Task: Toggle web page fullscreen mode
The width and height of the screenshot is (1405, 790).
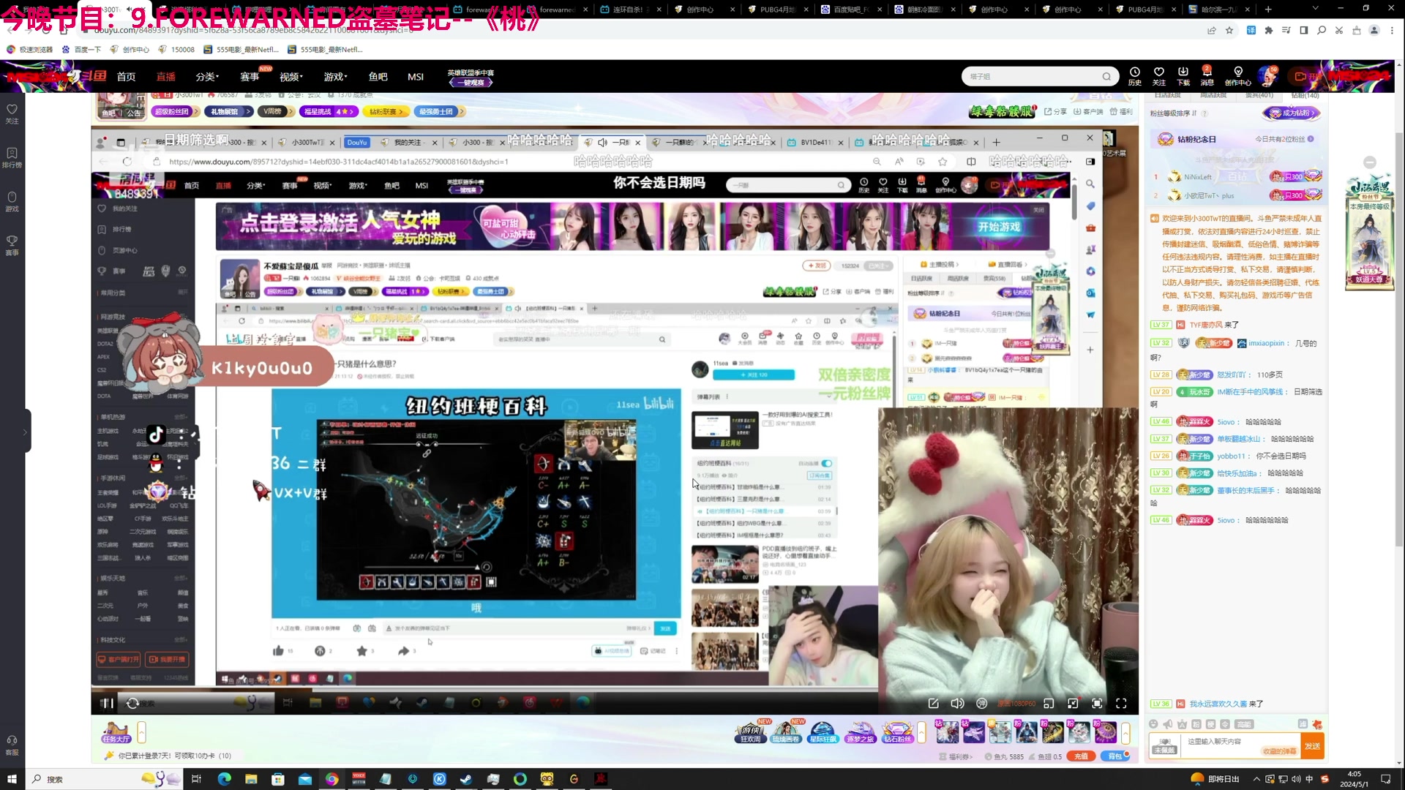Action: pos(1097,703)
